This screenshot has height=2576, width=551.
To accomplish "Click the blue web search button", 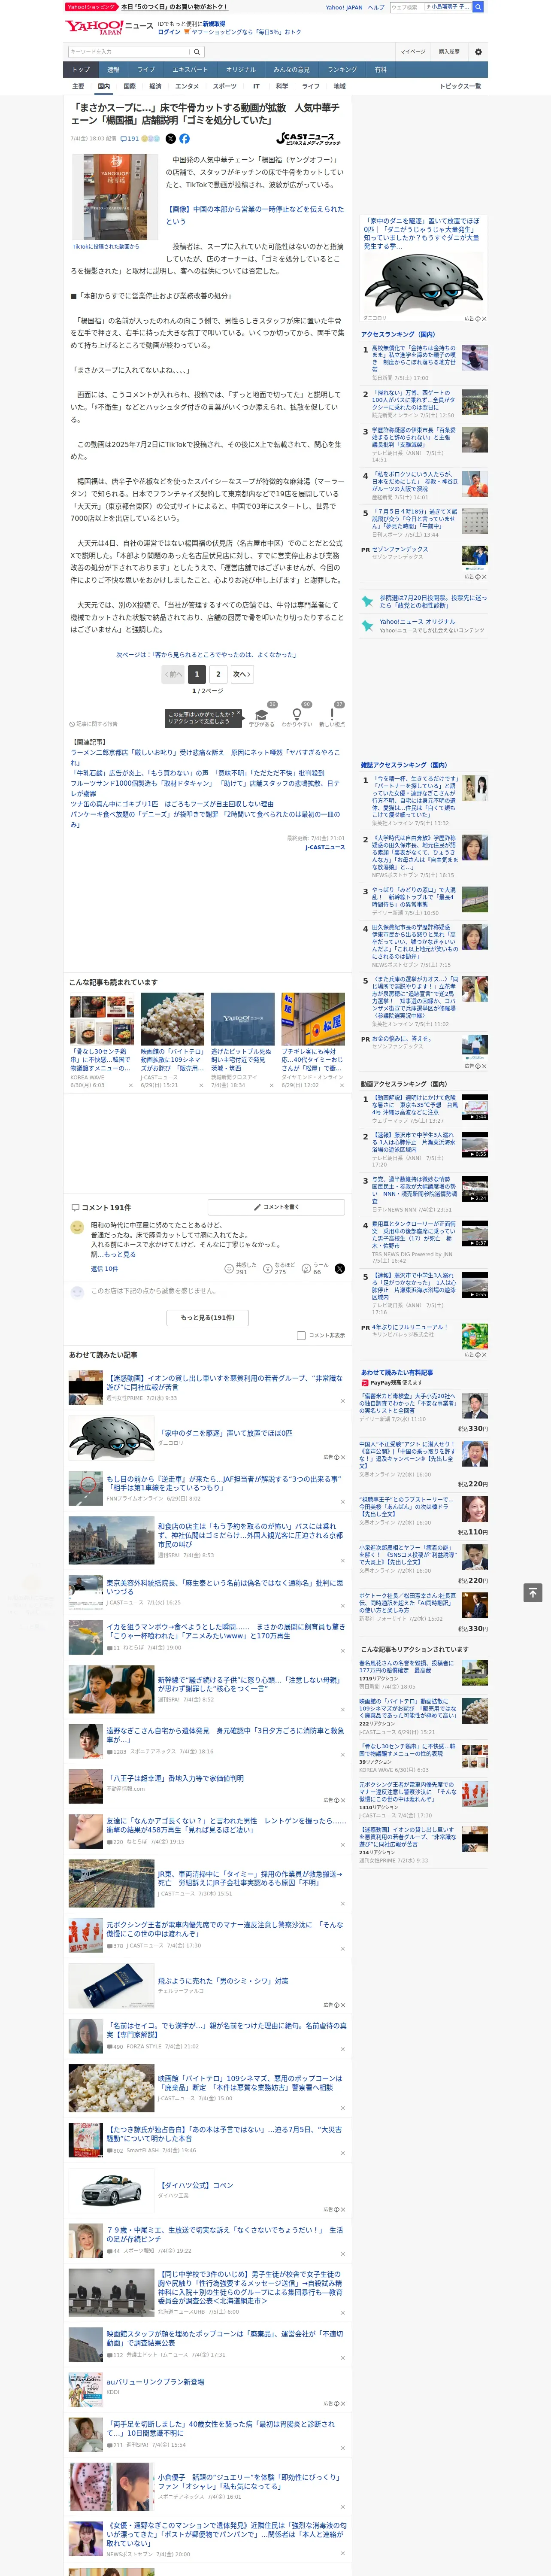I will tap(478, 7).
